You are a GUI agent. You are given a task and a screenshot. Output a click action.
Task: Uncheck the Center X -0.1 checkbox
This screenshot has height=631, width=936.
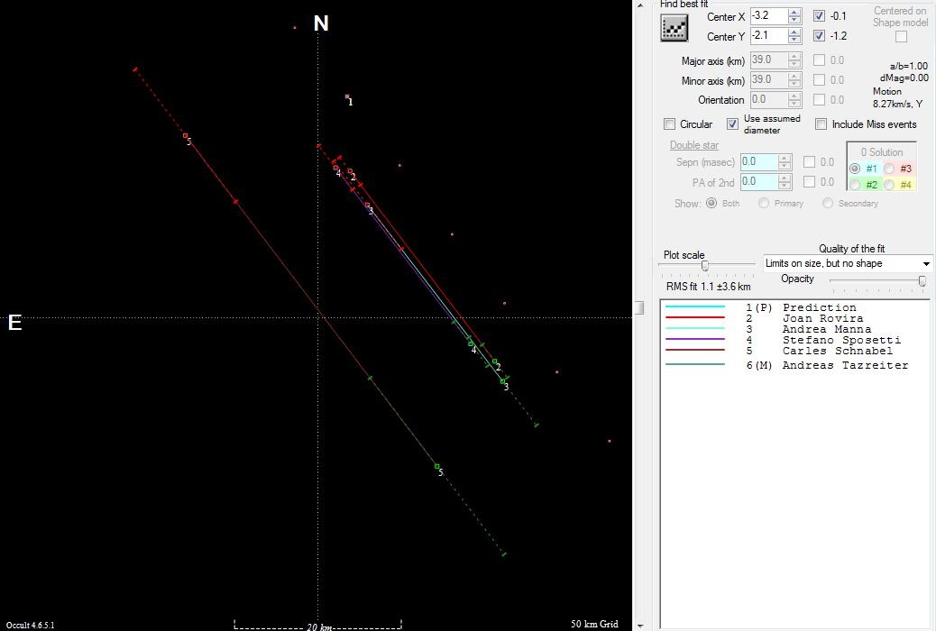tap(819, 16)
